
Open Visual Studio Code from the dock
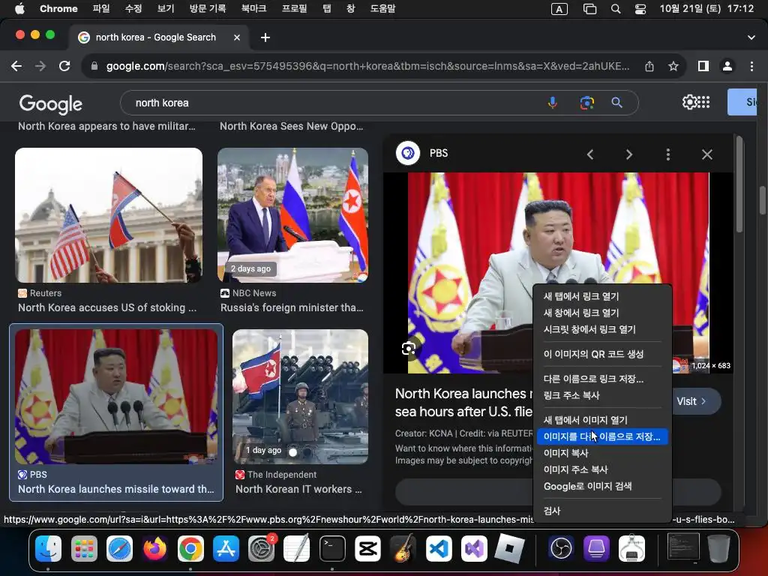(439, 548)
